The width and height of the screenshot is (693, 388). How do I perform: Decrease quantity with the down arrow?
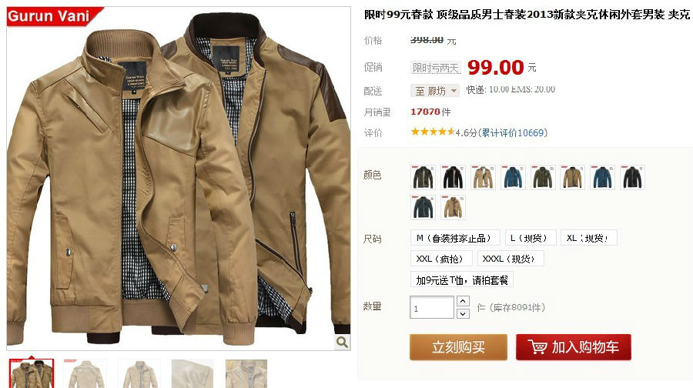pos(462,314)
